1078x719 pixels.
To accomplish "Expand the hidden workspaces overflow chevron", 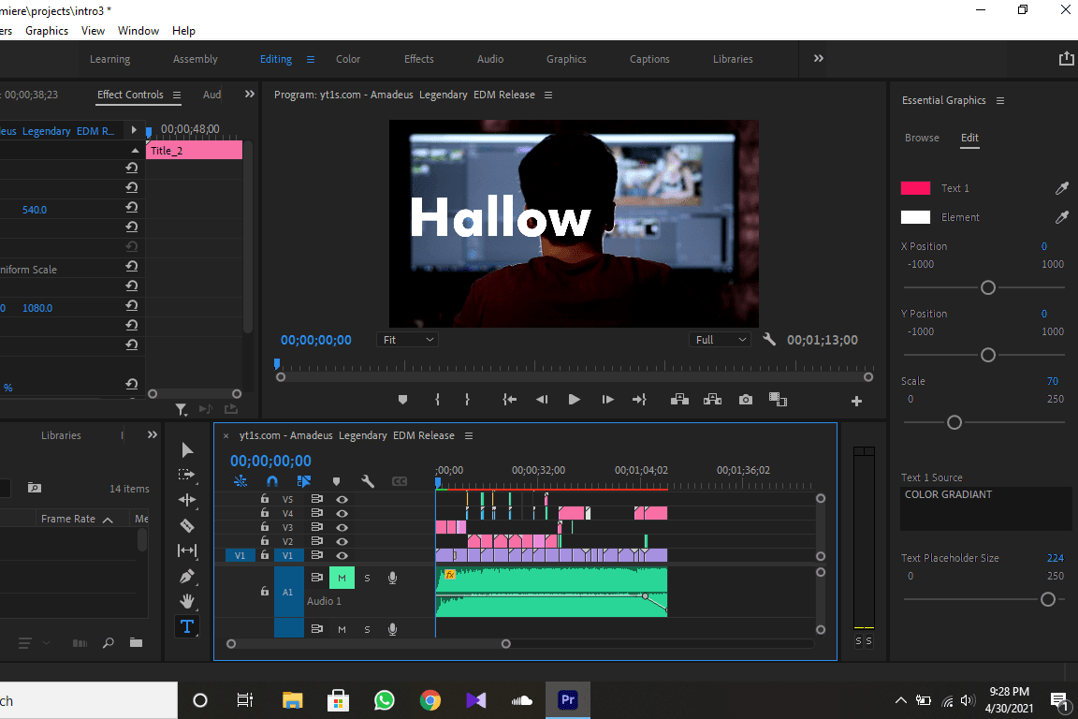I will coord(819,58).
